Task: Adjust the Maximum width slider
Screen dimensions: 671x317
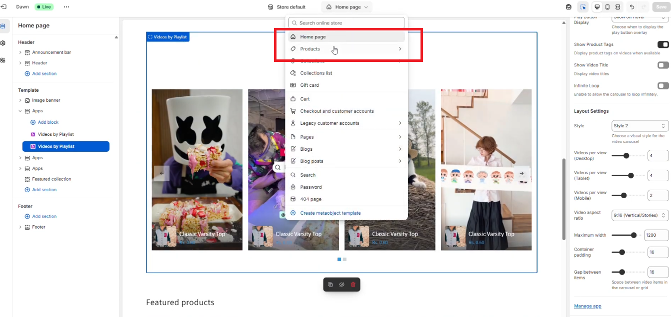Action: 633,235
